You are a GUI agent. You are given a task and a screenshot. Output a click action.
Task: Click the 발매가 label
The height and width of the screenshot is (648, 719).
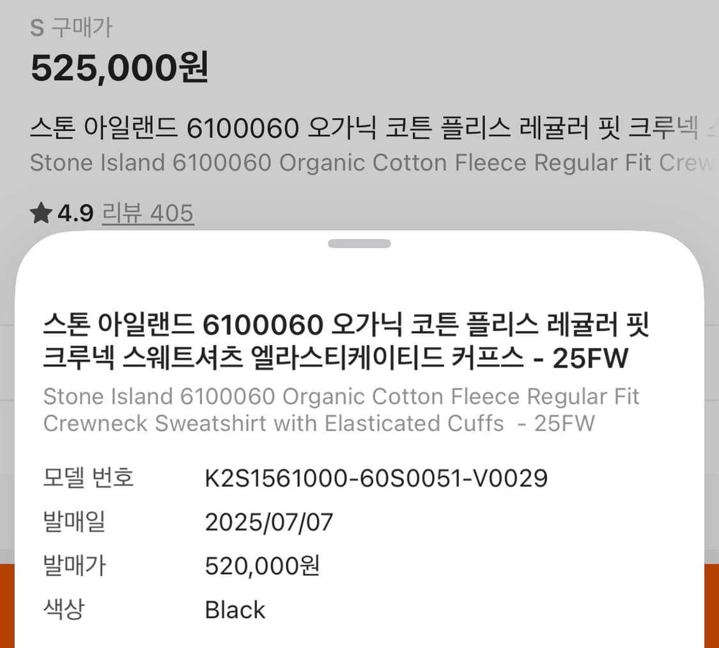coord(74,566)
